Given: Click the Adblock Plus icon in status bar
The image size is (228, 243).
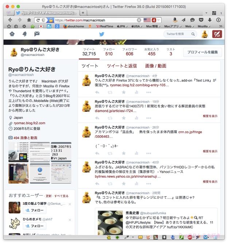Looking at the screenshot, I should coord(190,237).
